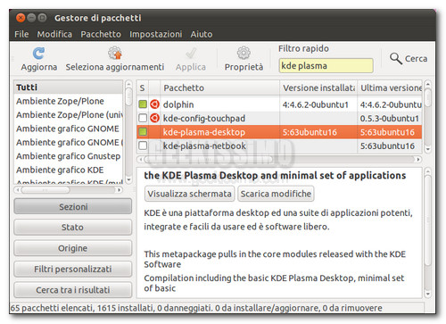Click right arrow of package list horizontal scrollbar
Image resolution: width=446 pixels, height=324 pixels.
tap(418, 160)
